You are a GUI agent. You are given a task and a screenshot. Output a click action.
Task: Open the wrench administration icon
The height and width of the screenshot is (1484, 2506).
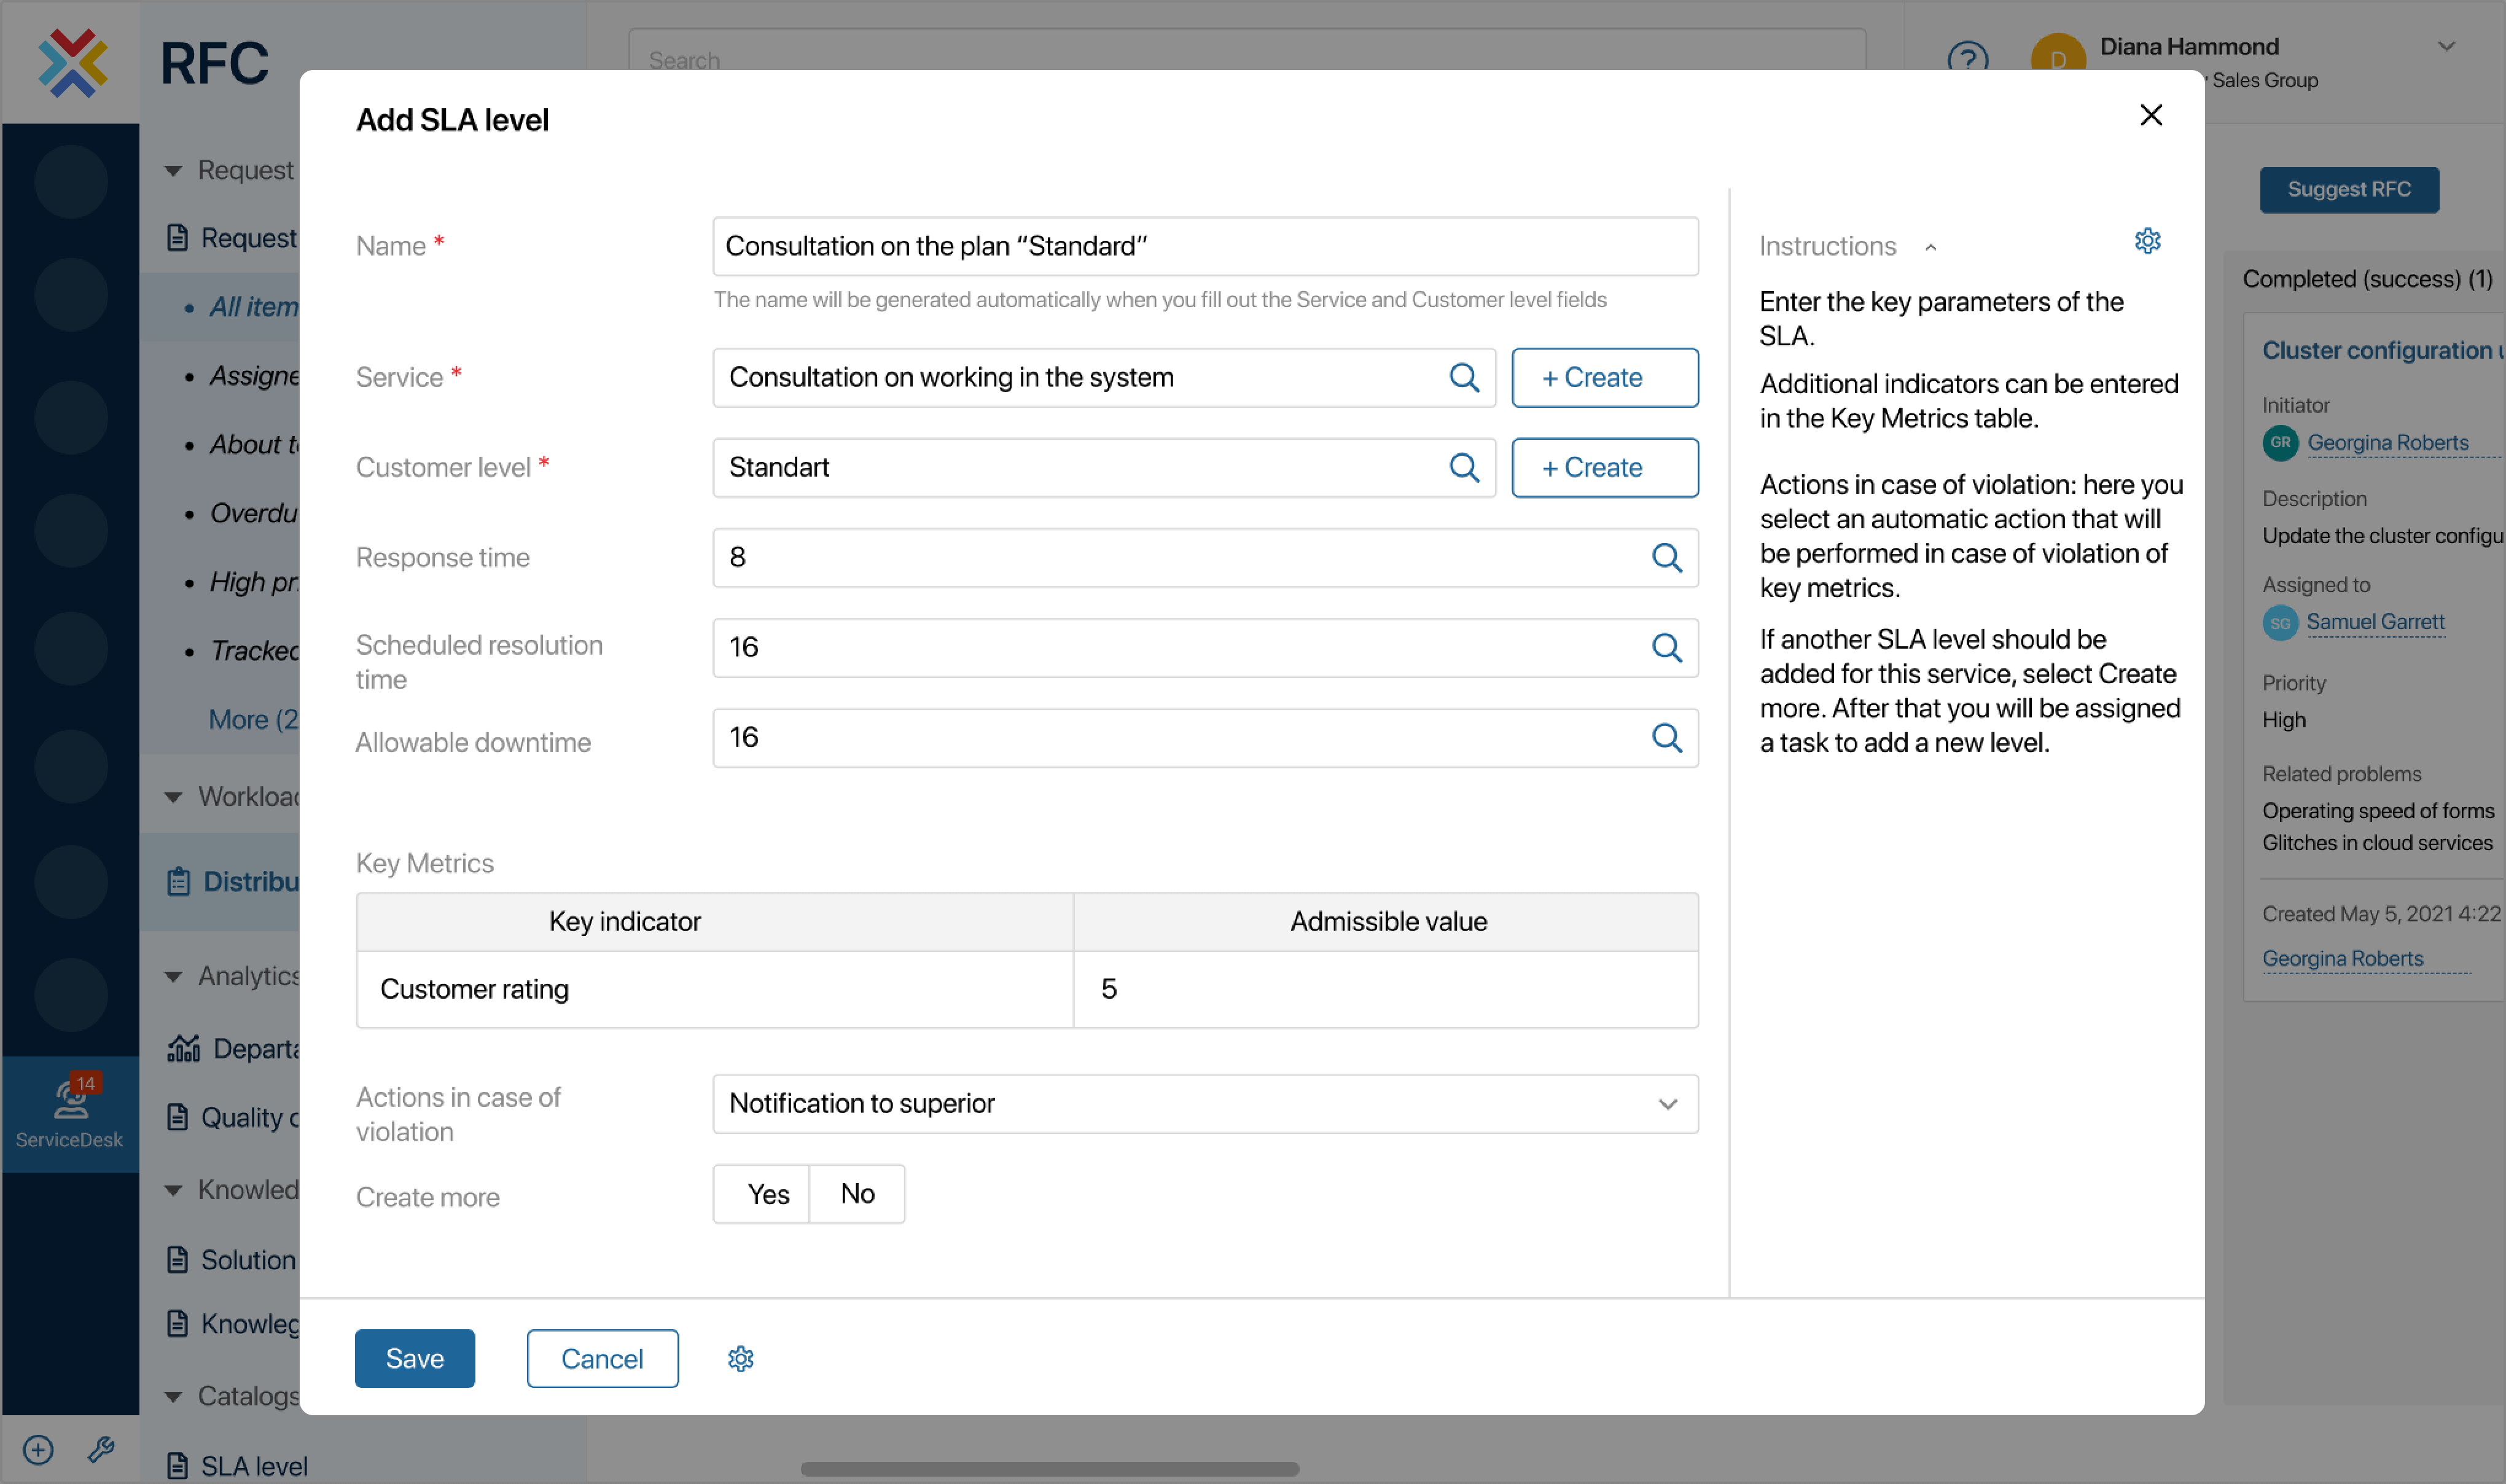coord(101,1449)
